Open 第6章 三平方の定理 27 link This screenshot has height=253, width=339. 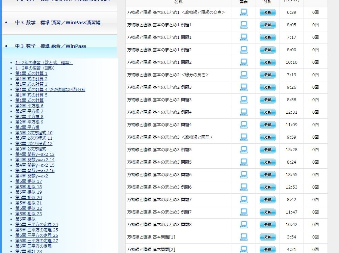pos(36,241)
